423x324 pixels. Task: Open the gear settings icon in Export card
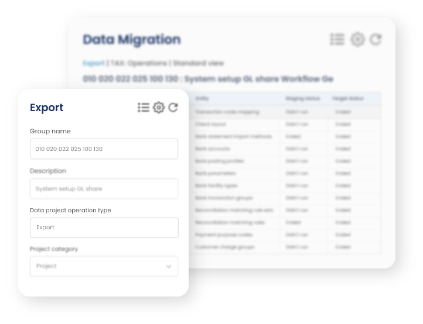[159, 108]
